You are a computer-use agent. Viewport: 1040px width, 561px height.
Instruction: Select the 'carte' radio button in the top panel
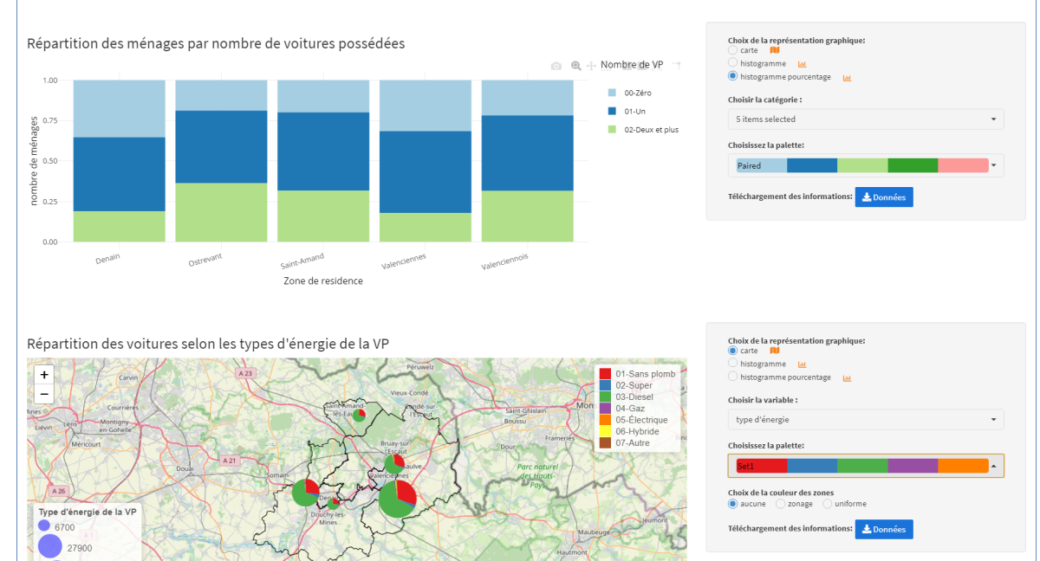coord(733,50)
